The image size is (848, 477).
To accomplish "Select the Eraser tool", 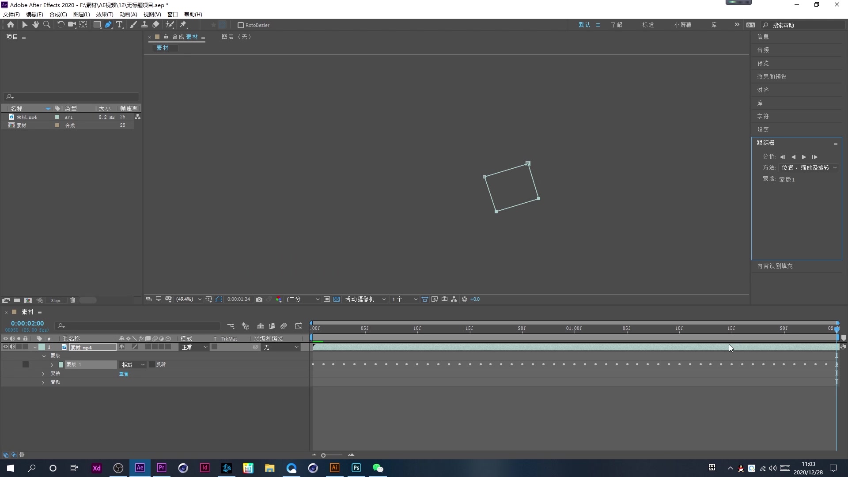I will [x=155, y=25].
